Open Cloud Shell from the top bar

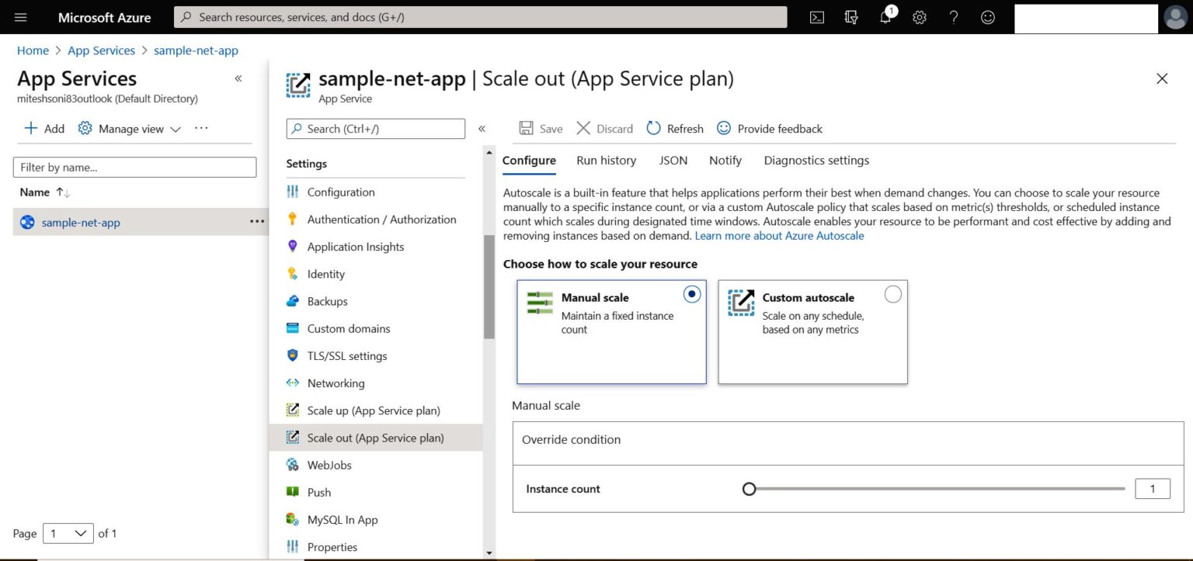(816, 17)
